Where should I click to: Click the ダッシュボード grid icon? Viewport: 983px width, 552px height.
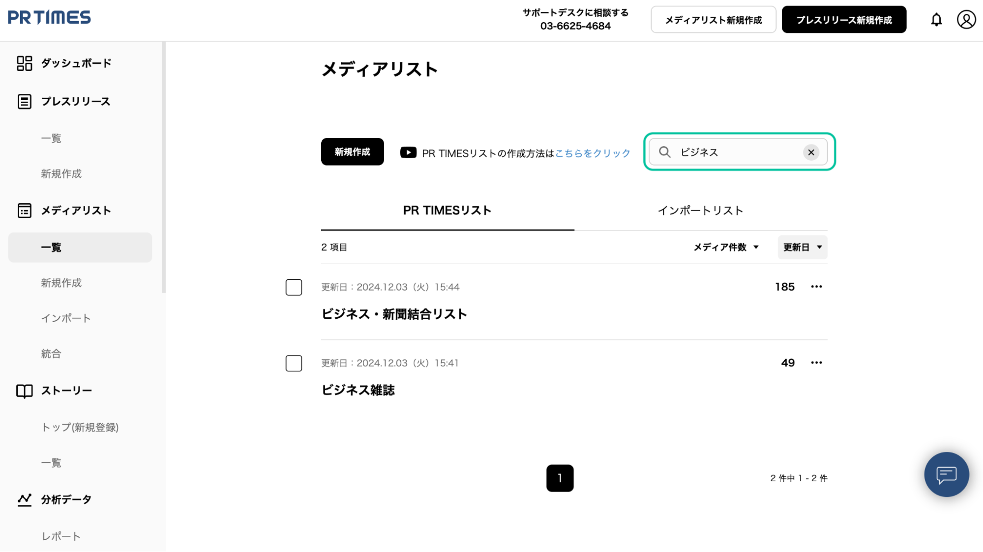(24, 63)
